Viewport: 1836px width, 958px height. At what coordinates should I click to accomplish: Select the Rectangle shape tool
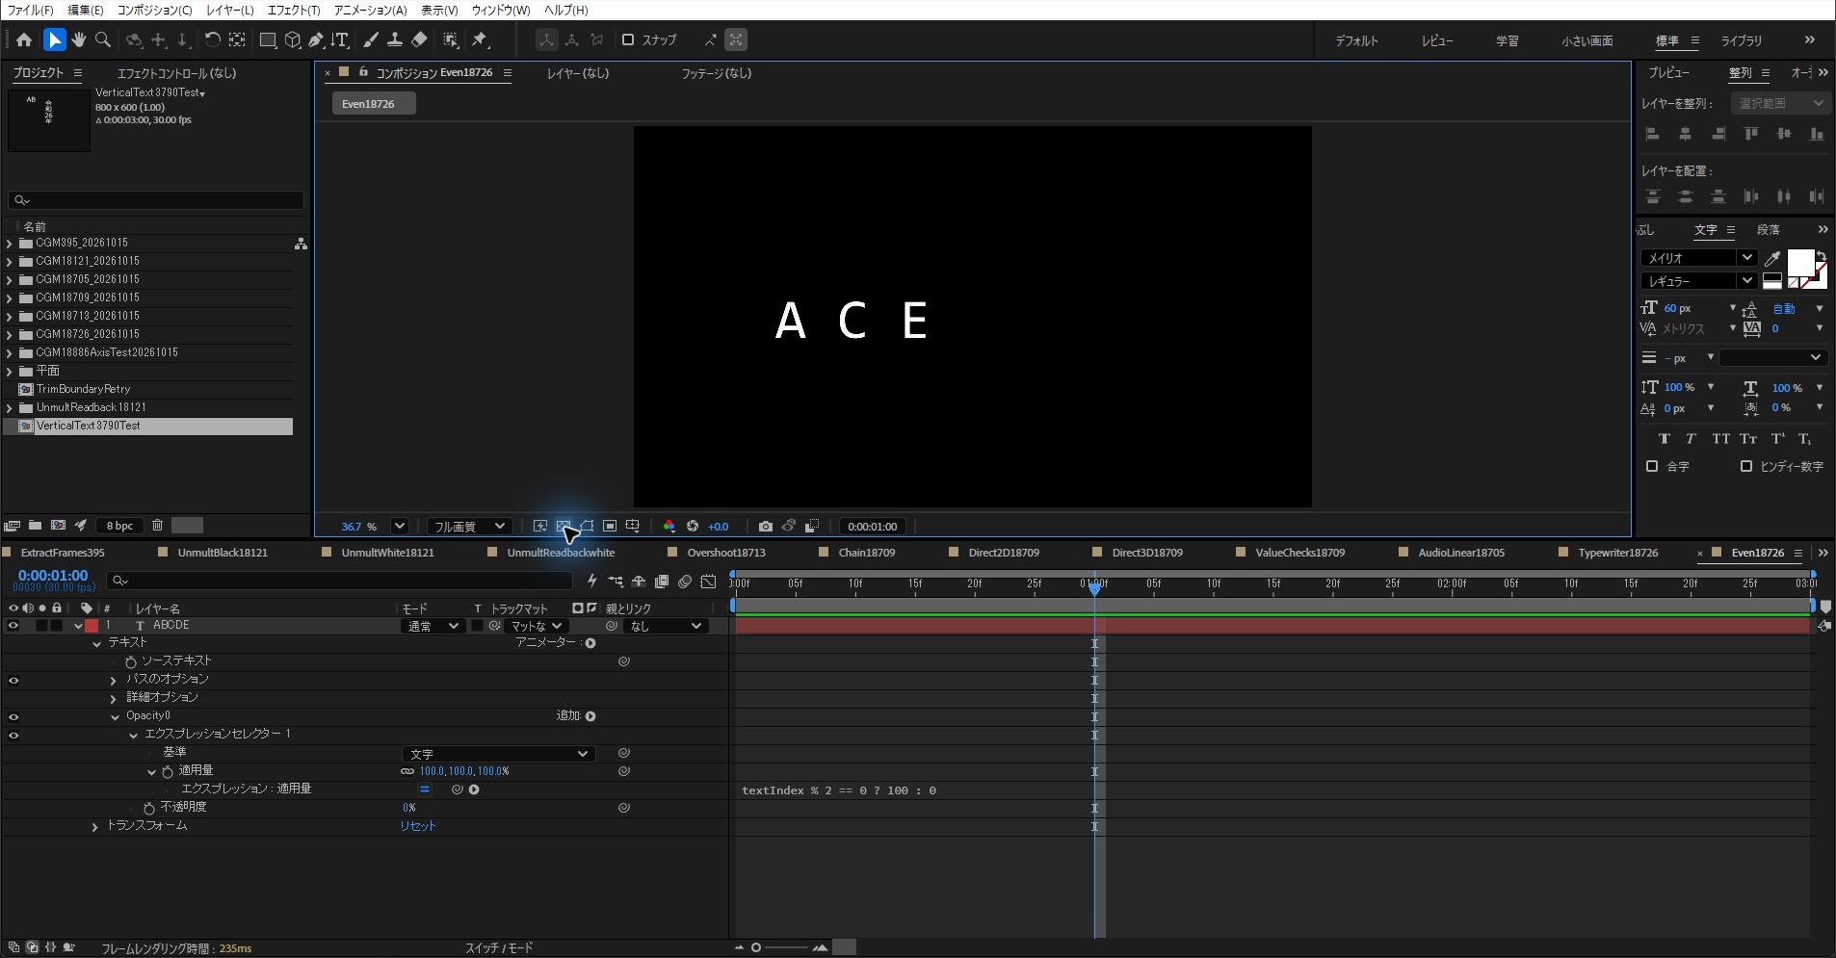pos(268,39)
